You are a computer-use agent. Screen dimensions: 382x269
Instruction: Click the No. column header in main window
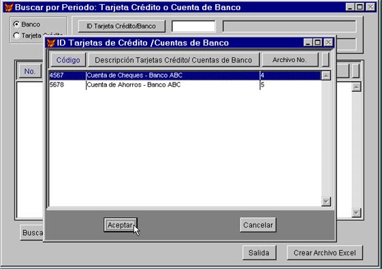(x=30, y=71)
